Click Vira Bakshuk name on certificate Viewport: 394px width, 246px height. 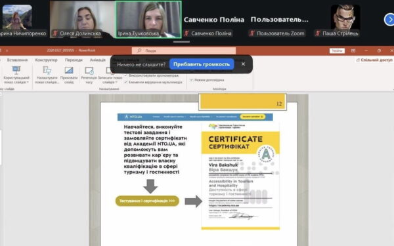[223, 165]
